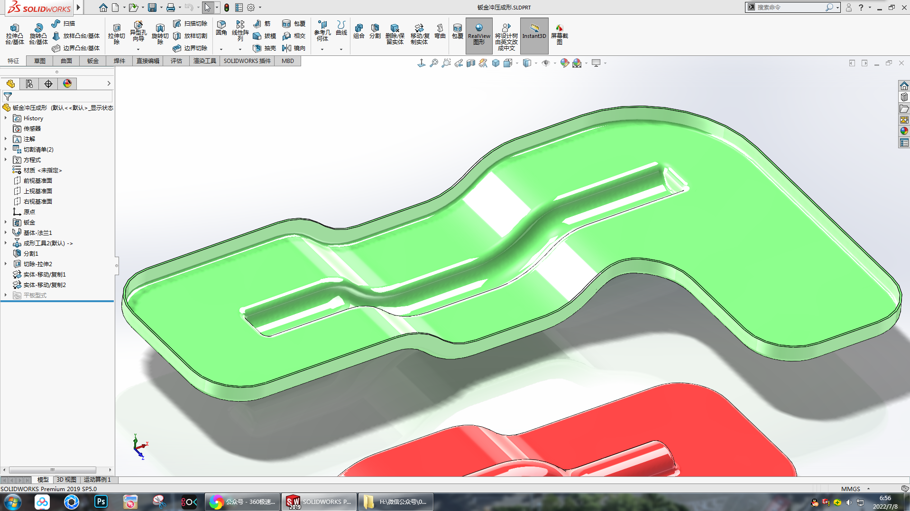
Task: Expand the 成形工具2(默认) feature node
Action: [x=6, y=243]
